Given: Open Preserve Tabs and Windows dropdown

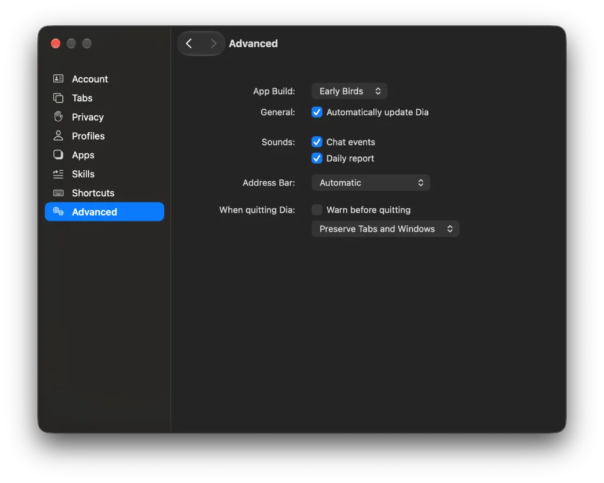Looking at the screenshot, I should (385, 229).
